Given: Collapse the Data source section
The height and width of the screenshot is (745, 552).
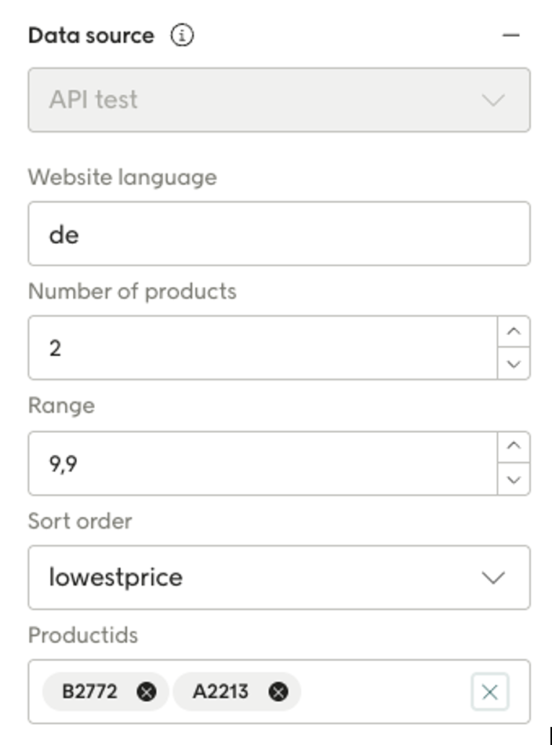Looking at the screenshot, I should (x=511, y=36).
